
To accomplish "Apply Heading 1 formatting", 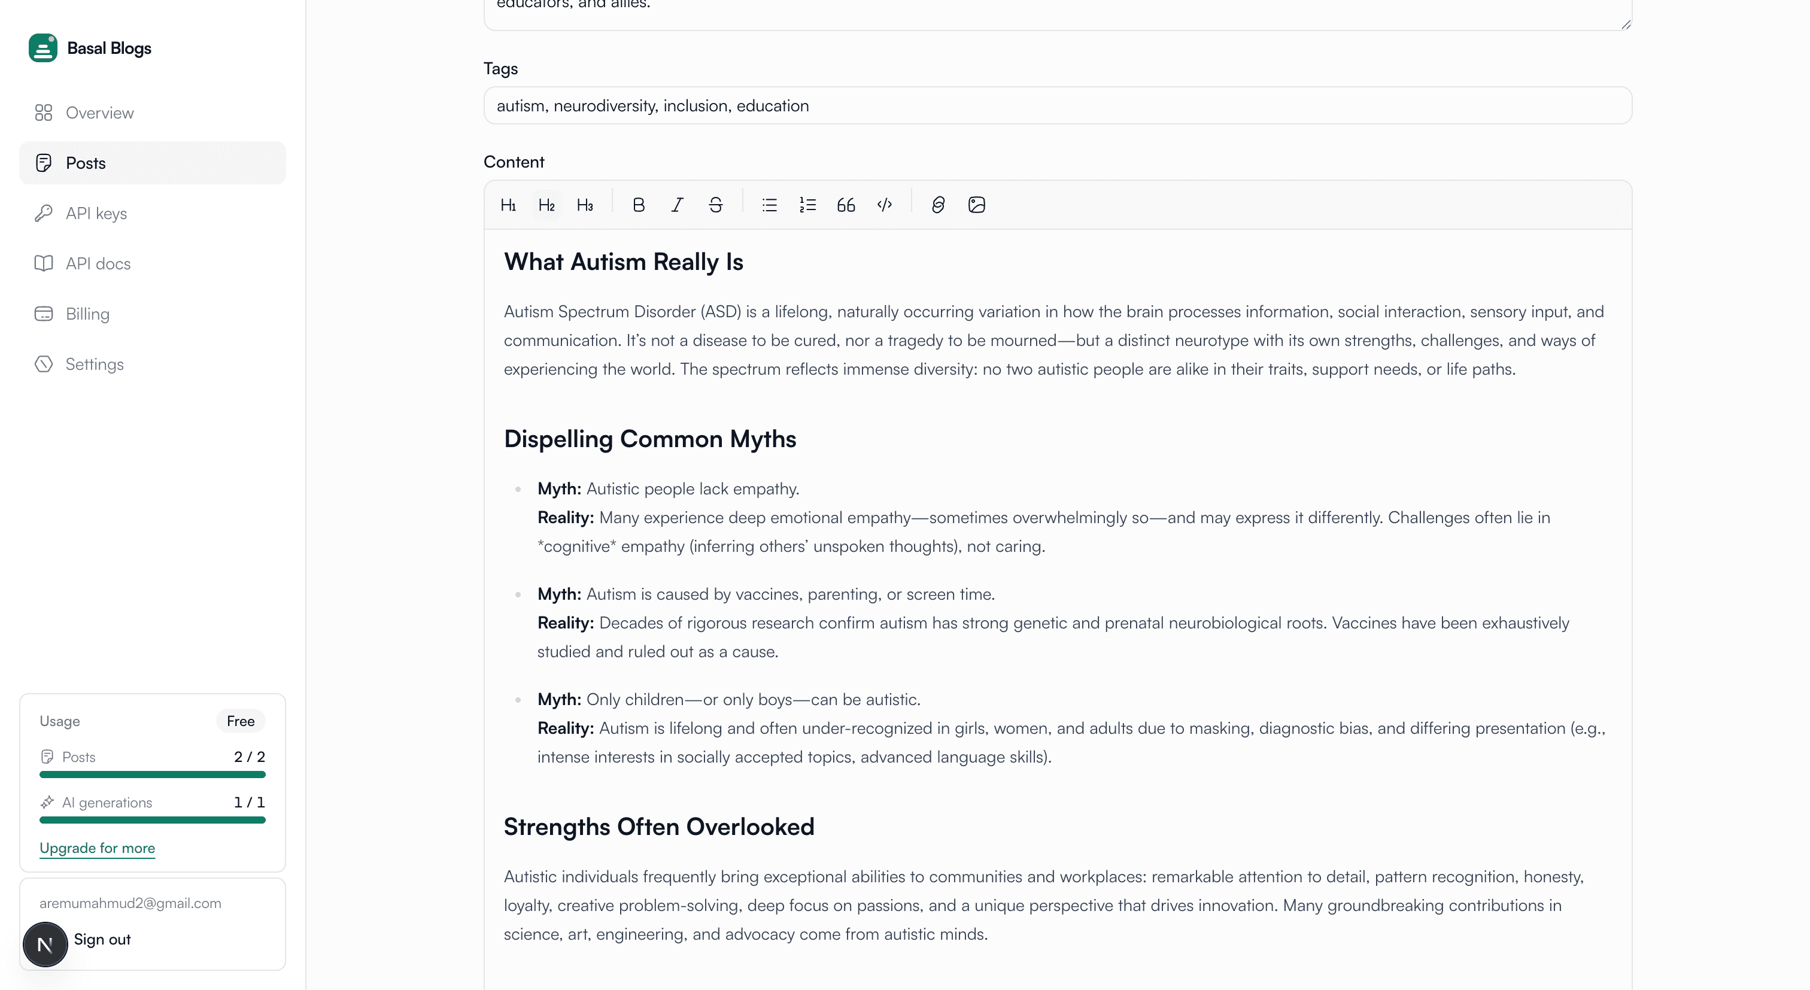I will coord(508,205).
